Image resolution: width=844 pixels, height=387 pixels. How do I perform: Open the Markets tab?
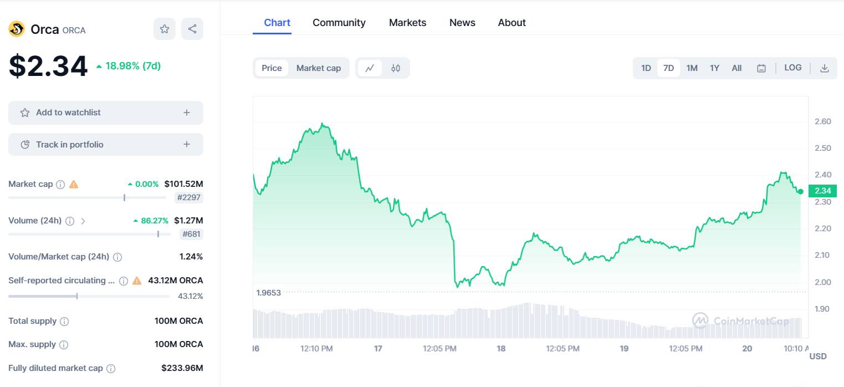(x=408, y=23)
